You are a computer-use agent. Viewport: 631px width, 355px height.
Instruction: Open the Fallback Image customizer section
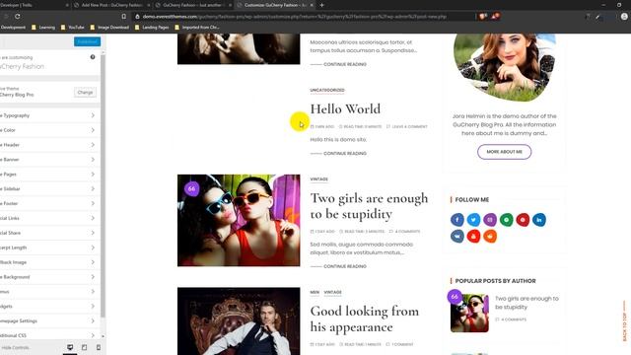coord(50,262)
